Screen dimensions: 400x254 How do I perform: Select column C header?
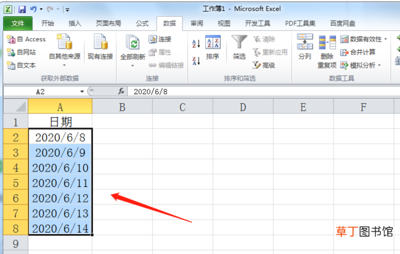pyautogui.click(x=183, y=107)
